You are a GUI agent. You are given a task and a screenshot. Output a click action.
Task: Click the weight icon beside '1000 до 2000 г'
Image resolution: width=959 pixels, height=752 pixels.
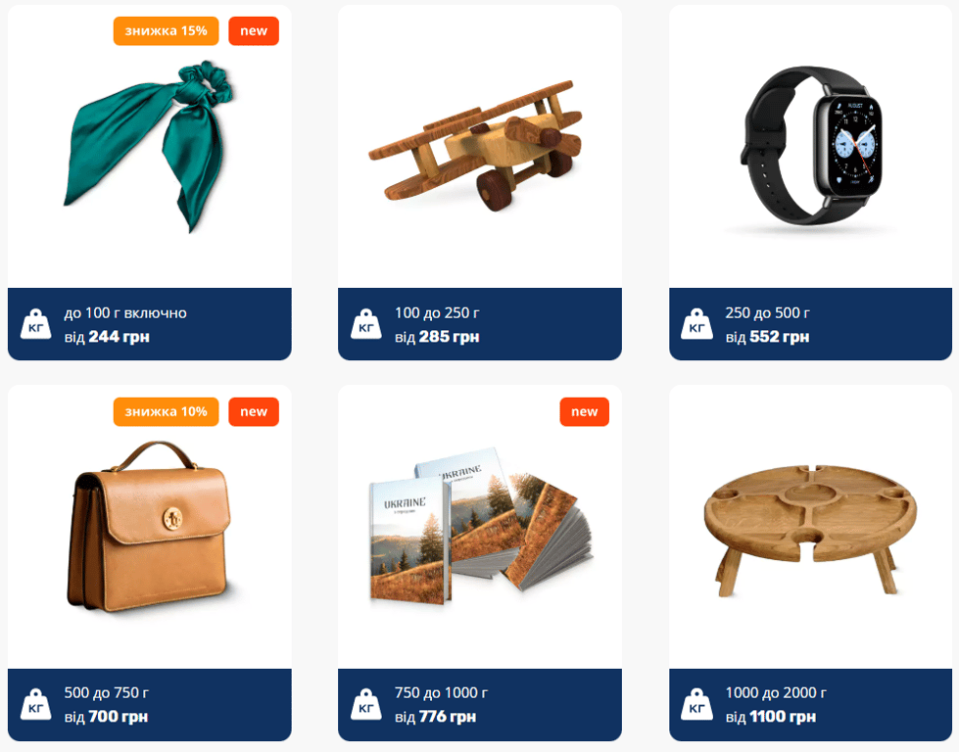click(x=696, y=704)
